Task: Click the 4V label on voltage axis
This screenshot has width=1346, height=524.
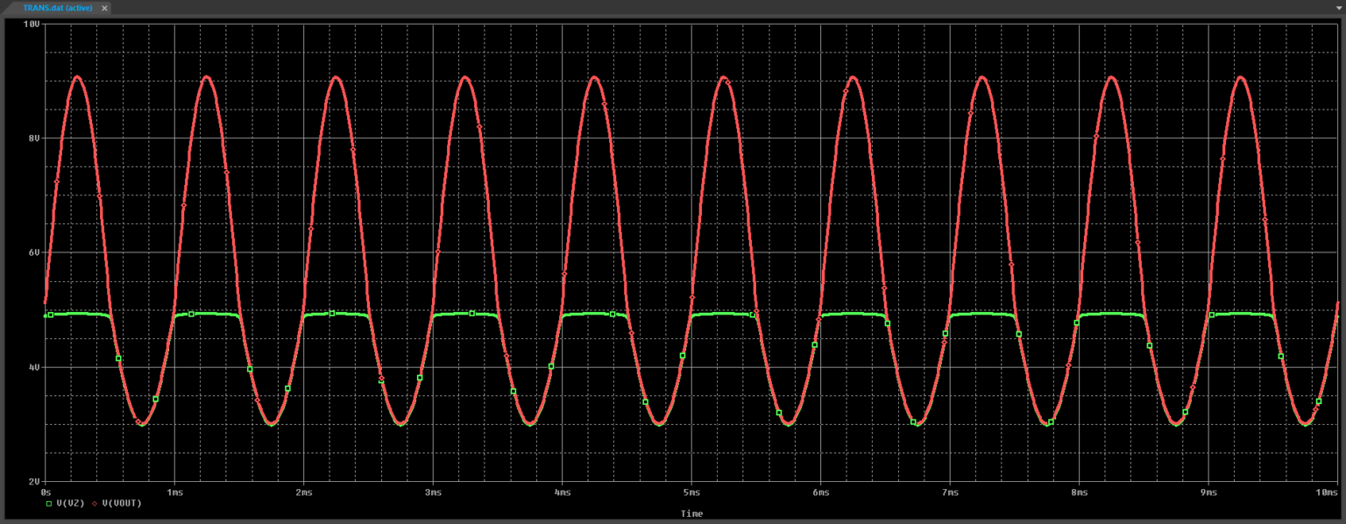Action: 33,367
